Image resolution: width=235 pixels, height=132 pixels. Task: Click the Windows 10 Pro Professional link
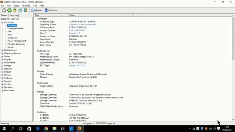tap(82, 25)
